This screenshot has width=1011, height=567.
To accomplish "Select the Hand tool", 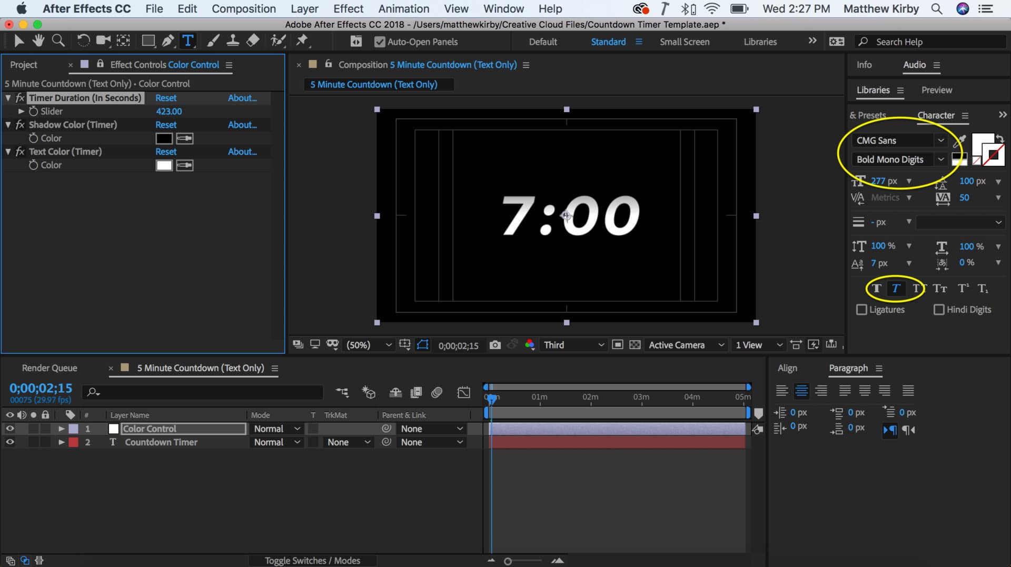I will click(x=38, y=41).
